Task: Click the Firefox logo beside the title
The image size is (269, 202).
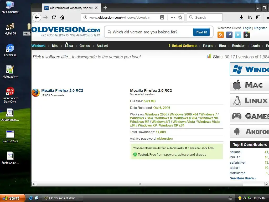Action: 36,93
